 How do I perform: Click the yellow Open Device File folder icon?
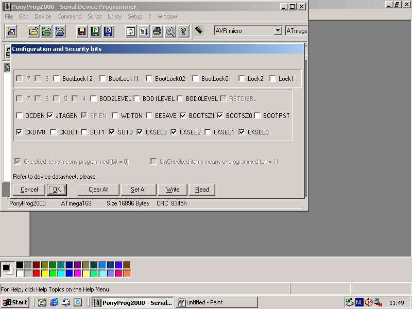coord(33,31)
